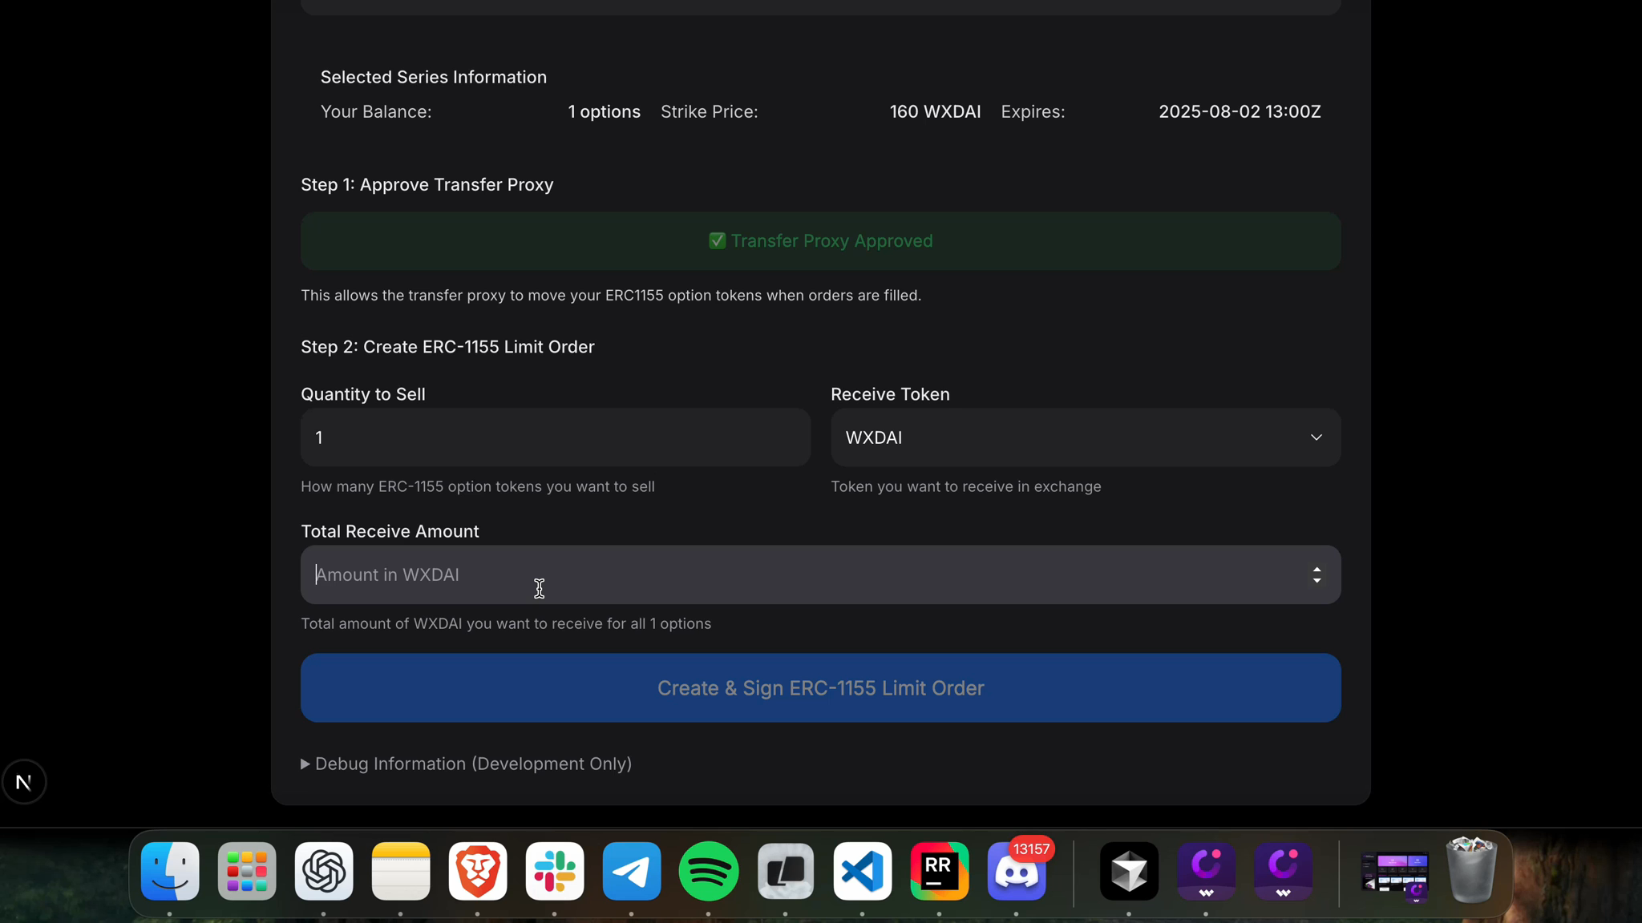The width and height of the screenshot is (1642, 923).
Task: Click Create & Sign ERC-1155 Limit Order
Action: click(820, 687)
